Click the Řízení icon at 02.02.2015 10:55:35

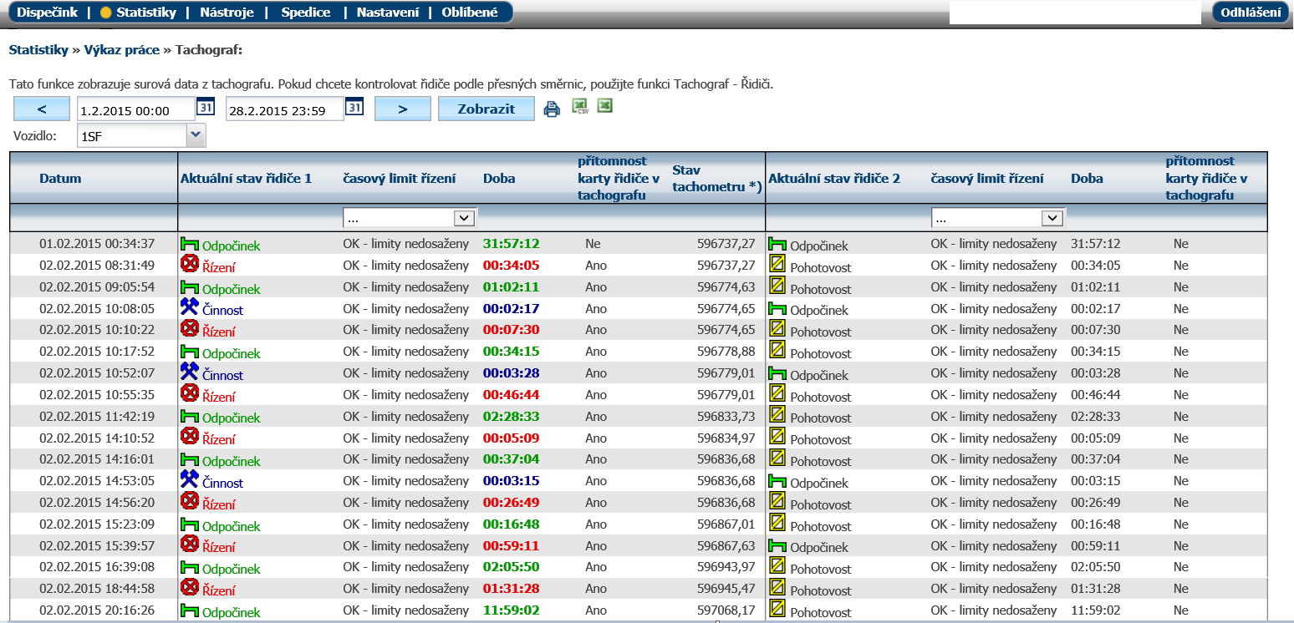tap(190, 393)
